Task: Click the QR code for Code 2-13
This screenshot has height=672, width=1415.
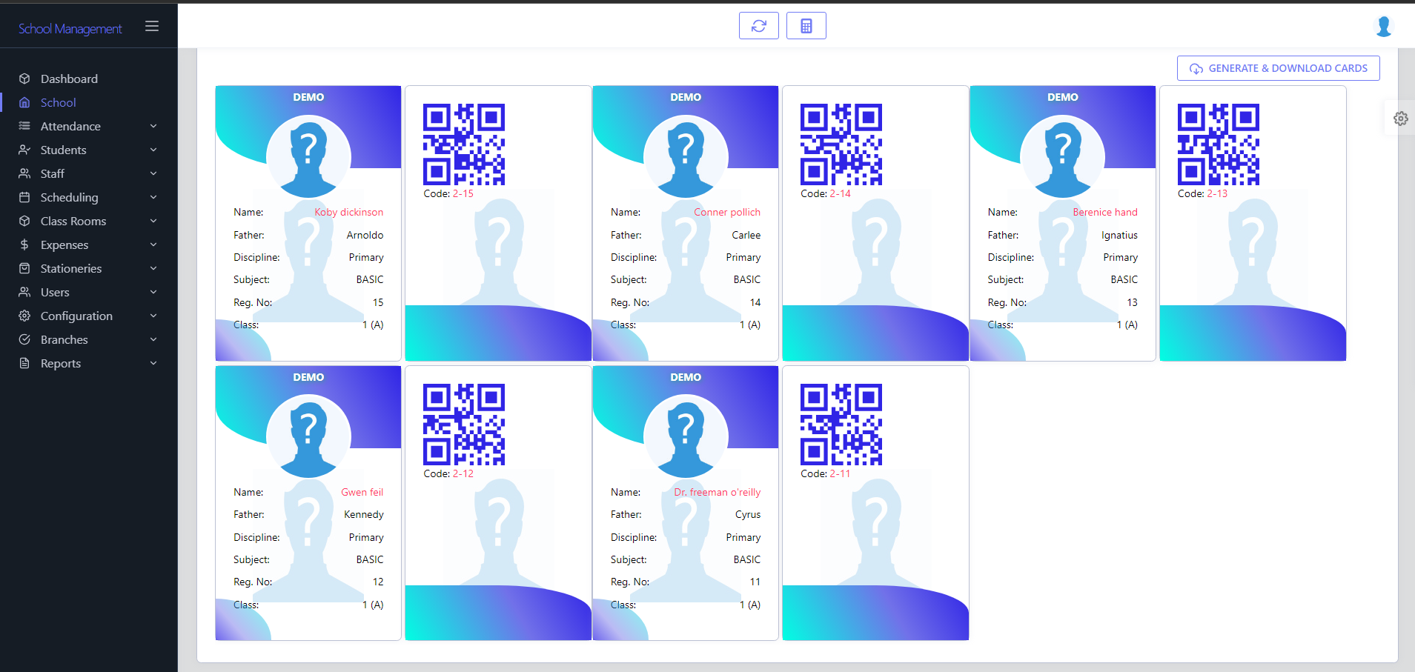Action: [x=1219, y=144]
